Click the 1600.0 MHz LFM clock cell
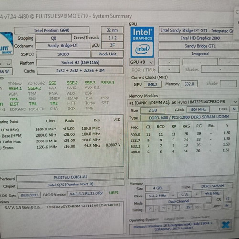 tap(46, 129)
